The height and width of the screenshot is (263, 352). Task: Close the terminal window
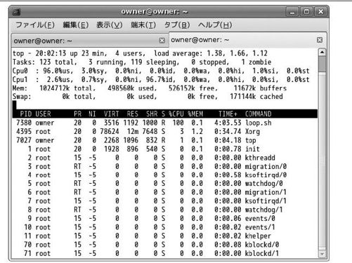coord(320,12)
